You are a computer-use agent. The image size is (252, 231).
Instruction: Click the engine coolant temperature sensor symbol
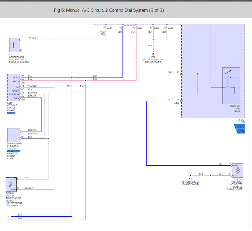pyautogui.click(x=11, y=184)
